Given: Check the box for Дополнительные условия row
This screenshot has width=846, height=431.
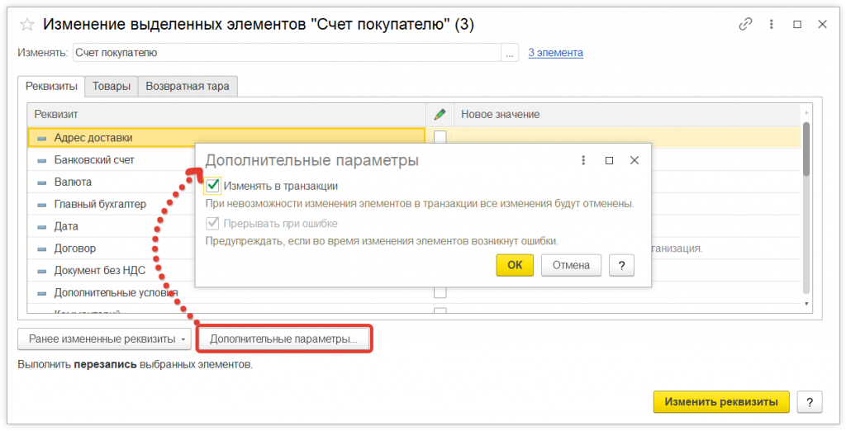Looking at the screenshot, I should pos(440,292).
